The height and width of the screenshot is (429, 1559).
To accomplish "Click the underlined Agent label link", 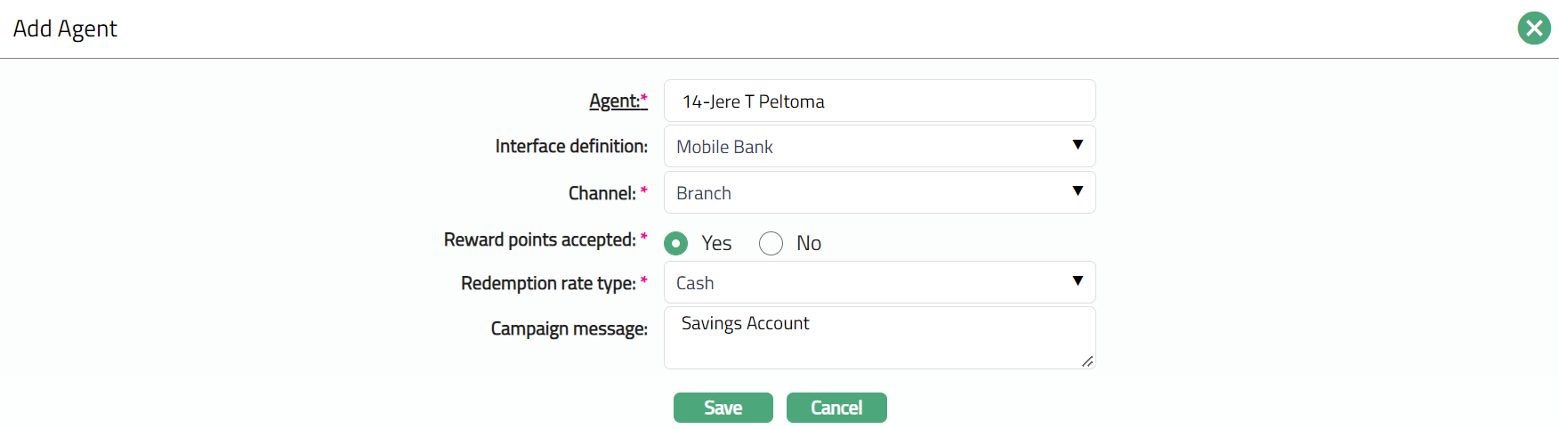I will 616,101.
